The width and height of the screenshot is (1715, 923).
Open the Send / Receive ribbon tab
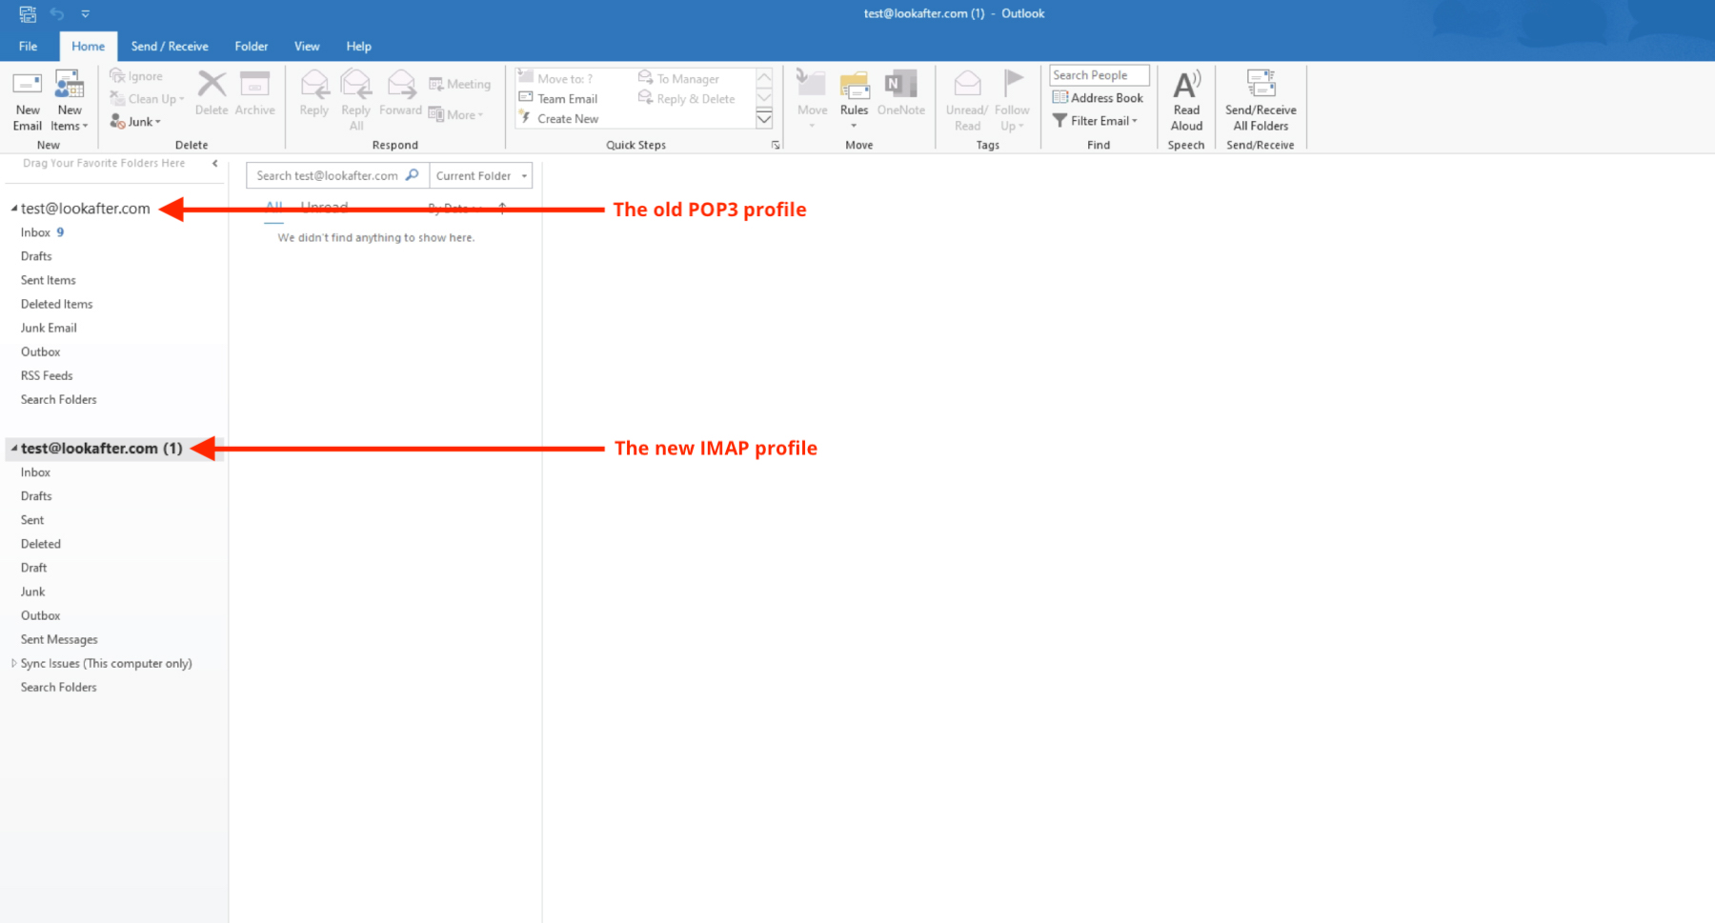click(170, 46)
